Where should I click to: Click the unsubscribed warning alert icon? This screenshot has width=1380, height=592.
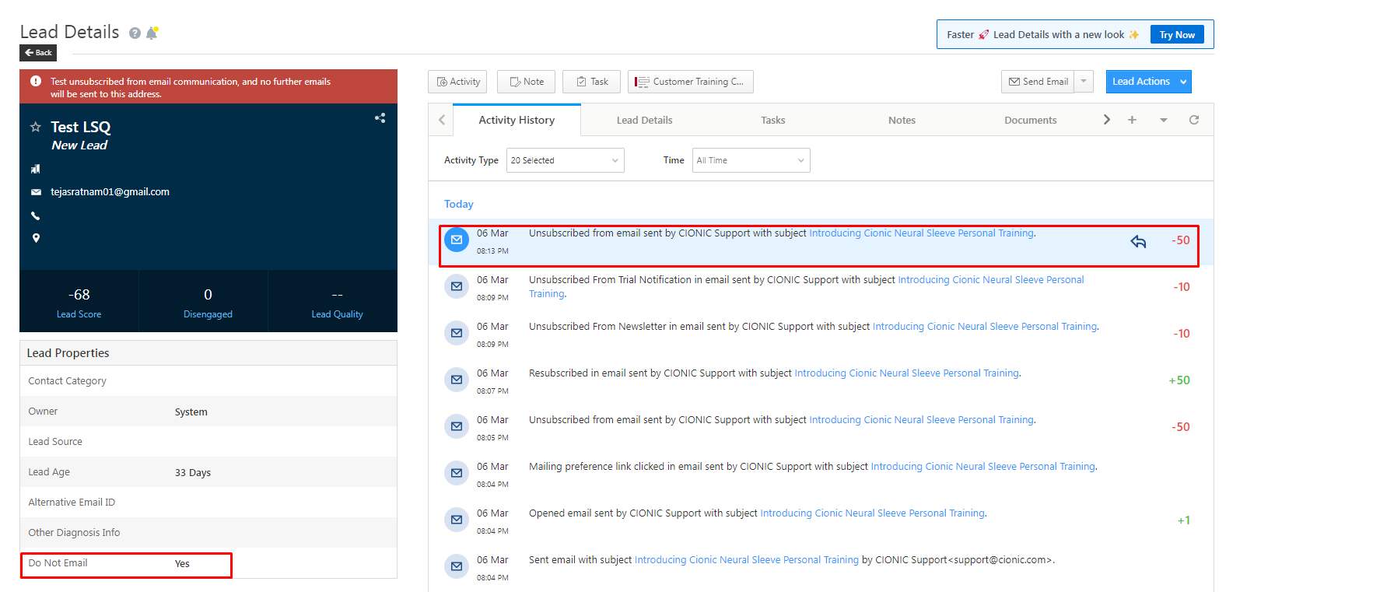coord(36,81)
